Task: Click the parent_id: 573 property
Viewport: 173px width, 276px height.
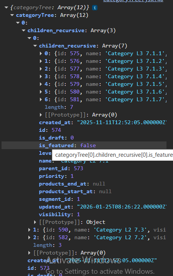Action: [x=61, y=169]
